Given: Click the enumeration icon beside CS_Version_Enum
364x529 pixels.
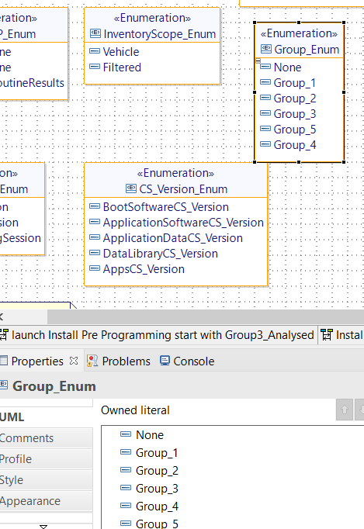Looking at the screenshot, I should click(131, 188).
